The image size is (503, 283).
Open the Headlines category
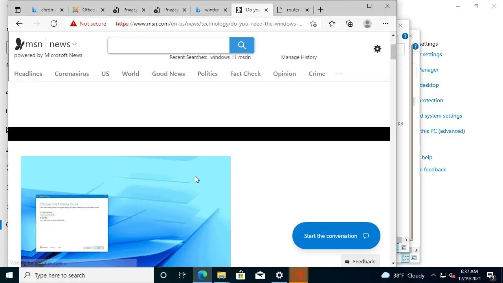tap(28, 74)
